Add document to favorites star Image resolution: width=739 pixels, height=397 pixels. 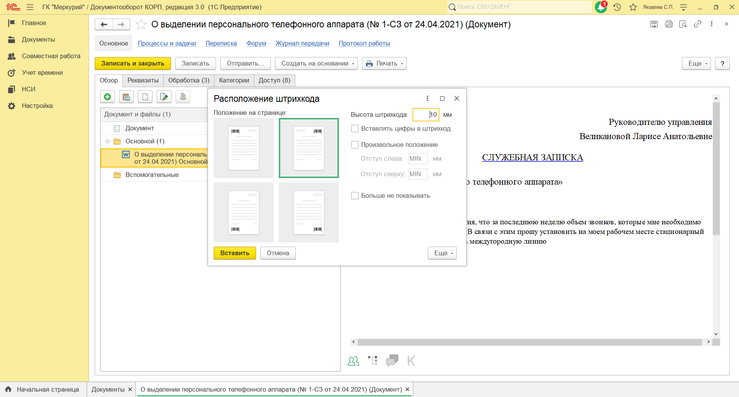tap(141, 24)
